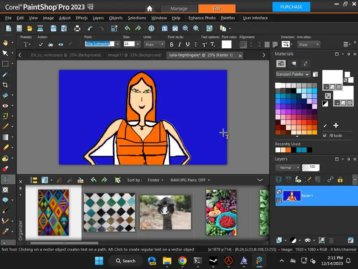
Task: Open the layer blend mode Normal dropdown
Action: [288, 168]
